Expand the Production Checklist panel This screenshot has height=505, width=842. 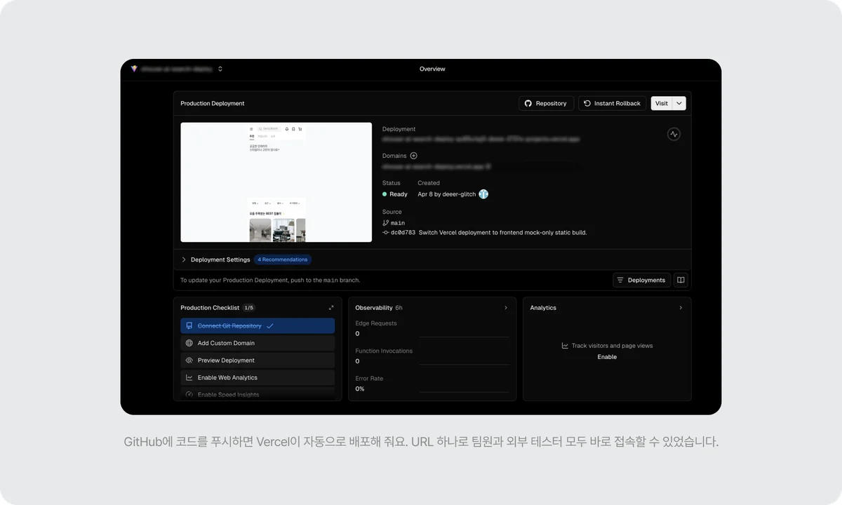(x=331, y=308)
